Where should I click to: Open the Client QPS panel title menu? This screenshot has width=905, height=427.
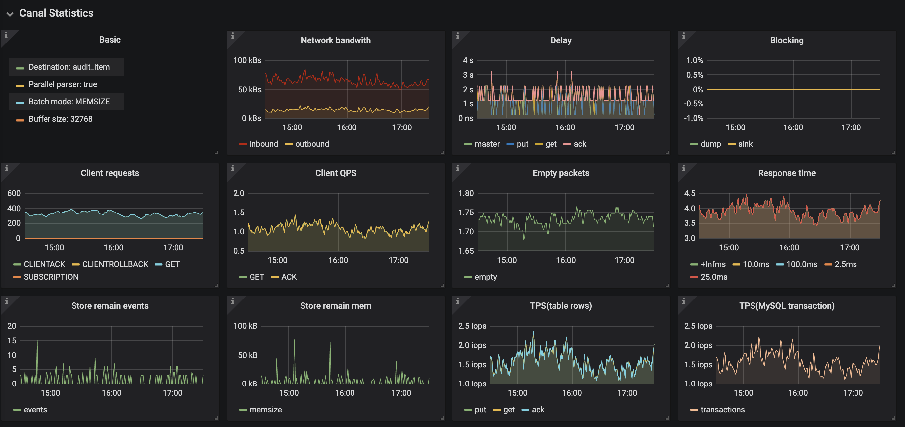click(x=336, y=173)
